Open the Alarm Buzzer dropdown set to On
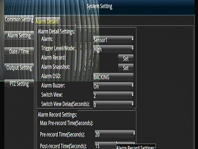 coord(113,86)
